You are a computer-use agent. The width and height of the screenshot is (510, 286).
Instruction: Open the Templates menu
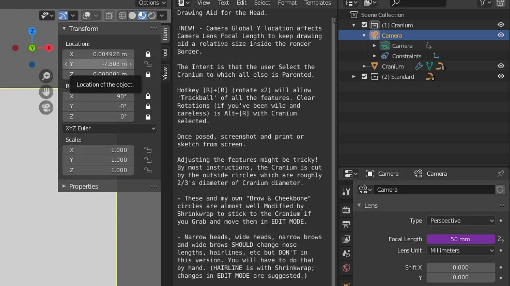[x=317, y=3]
